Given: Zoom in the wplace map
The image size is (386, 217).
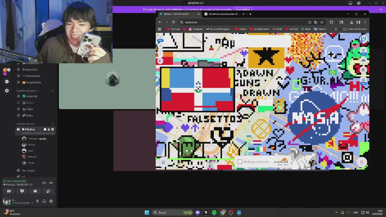Looking at the screenshot, I should 160,46.
